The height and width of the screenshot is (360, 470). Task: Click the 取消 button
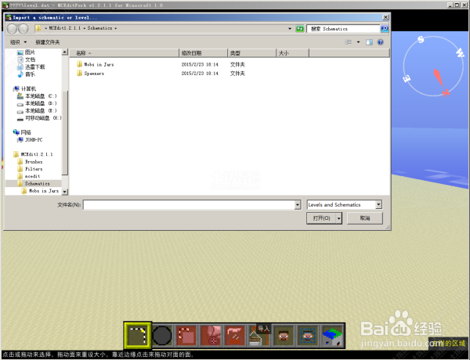[365, 218]
